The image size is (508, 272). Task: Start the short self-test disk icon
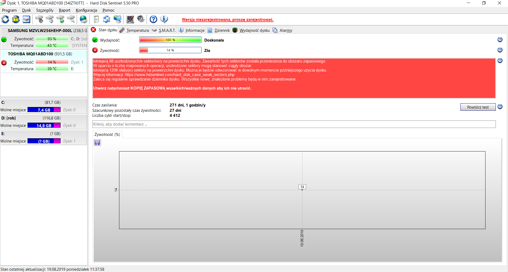coord(39,19)
